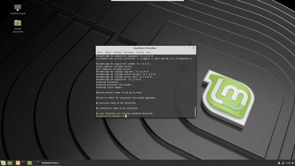Screen dimensions: 295x166
Task: Click the Show Desktop panel icon
Action: click(x=10, y=163)
